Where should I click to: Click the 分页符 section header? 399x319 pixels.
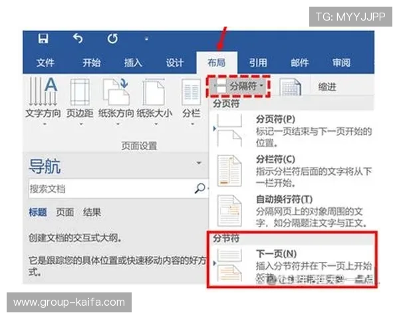point(226,104)
